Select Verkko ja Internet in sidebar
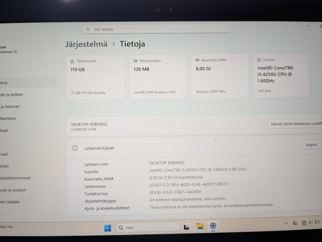This screenshot has width=322, height=242. click(x=10, y=107)
